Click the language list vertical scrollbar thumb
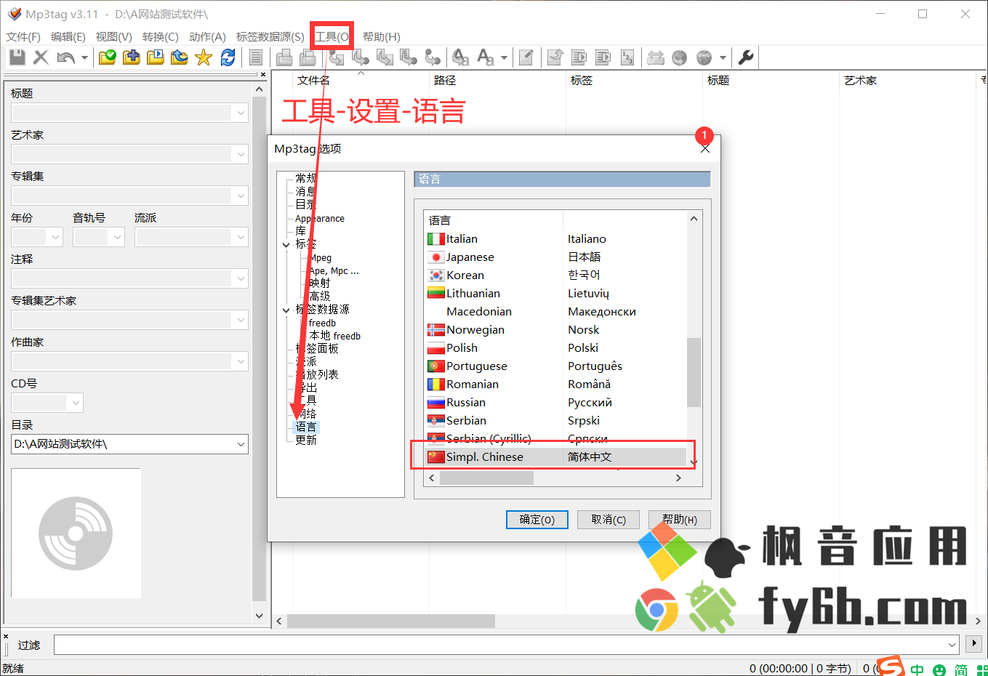 coord(694,372)
